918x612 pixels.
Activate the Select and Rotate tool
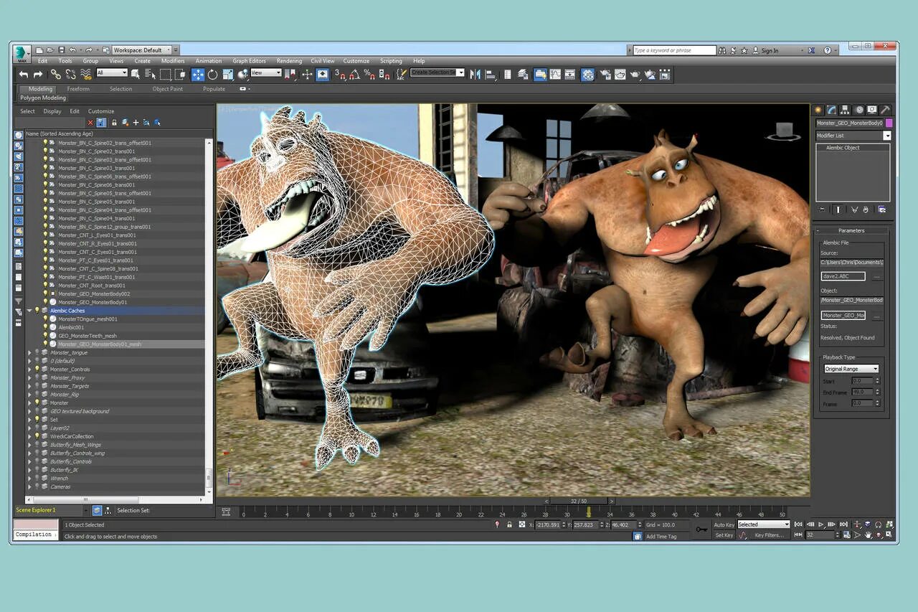coord(213,74)
